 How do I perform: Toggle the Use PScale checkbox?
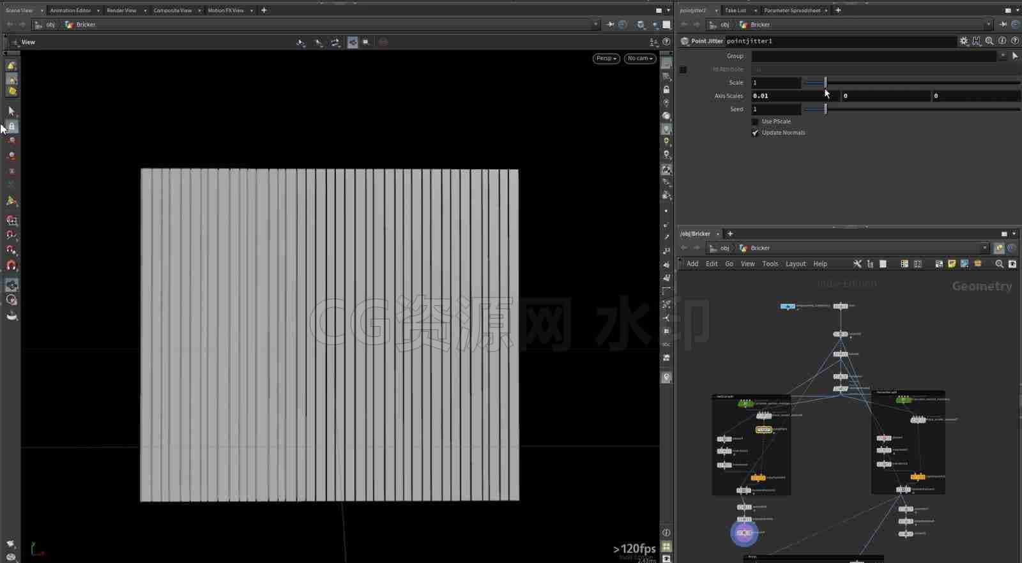click(x=755, y=121)
